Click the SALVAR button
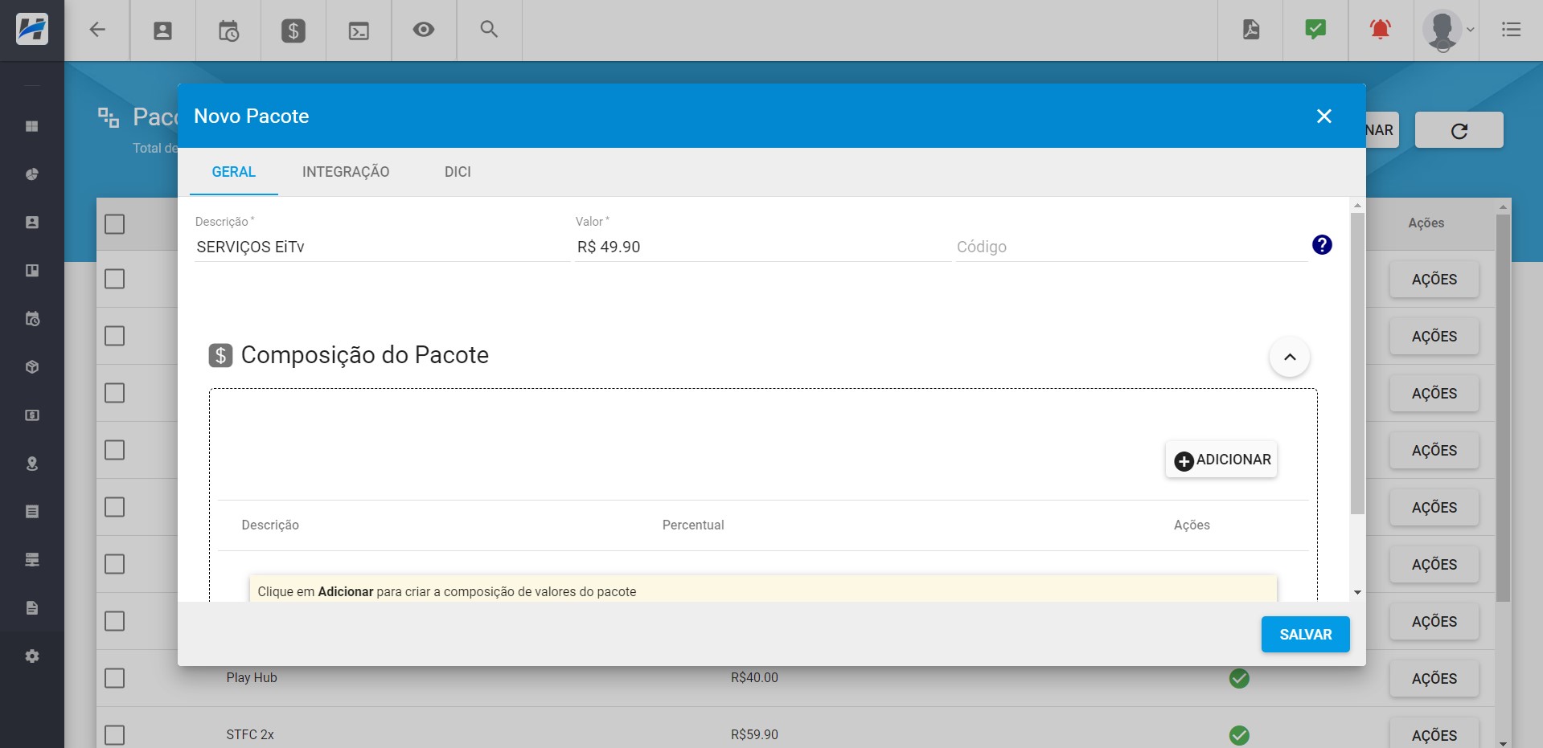 1305,635
